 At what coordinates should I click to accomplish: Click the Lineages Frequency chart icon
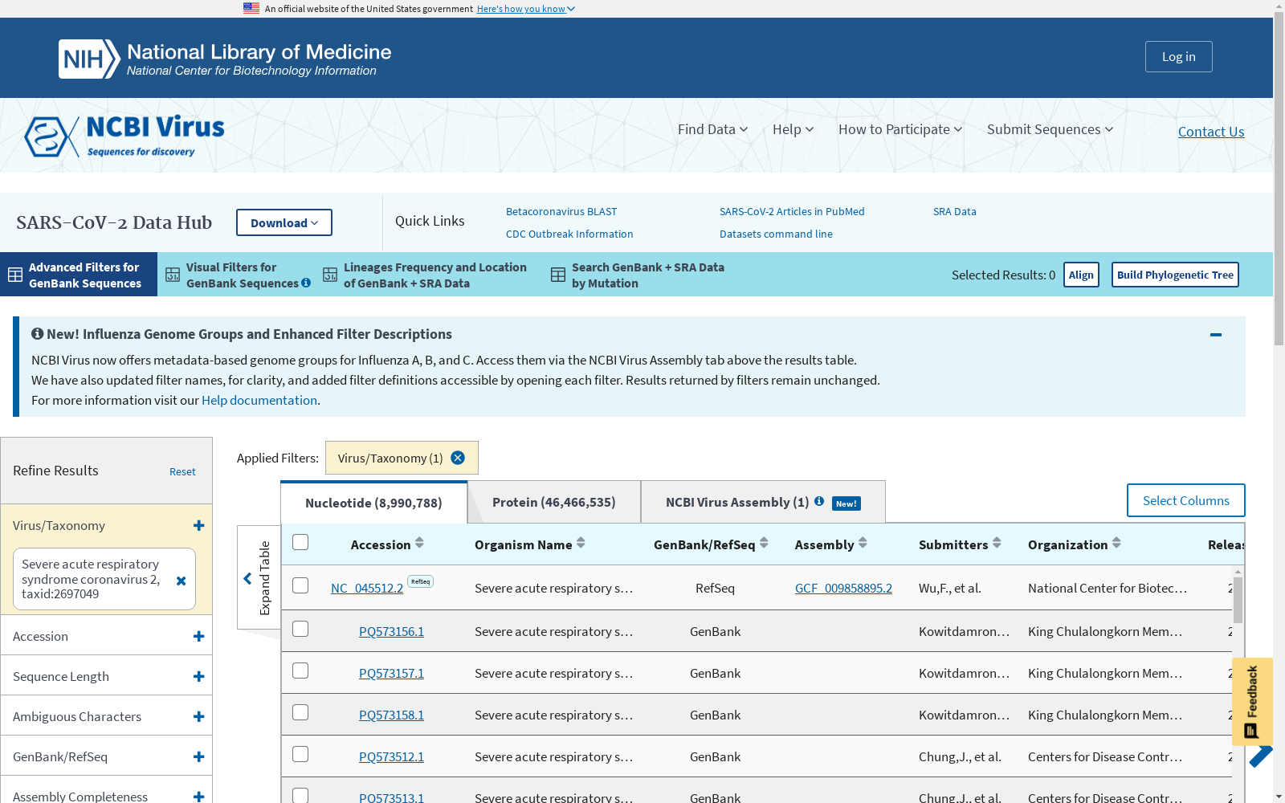point(330,275)
